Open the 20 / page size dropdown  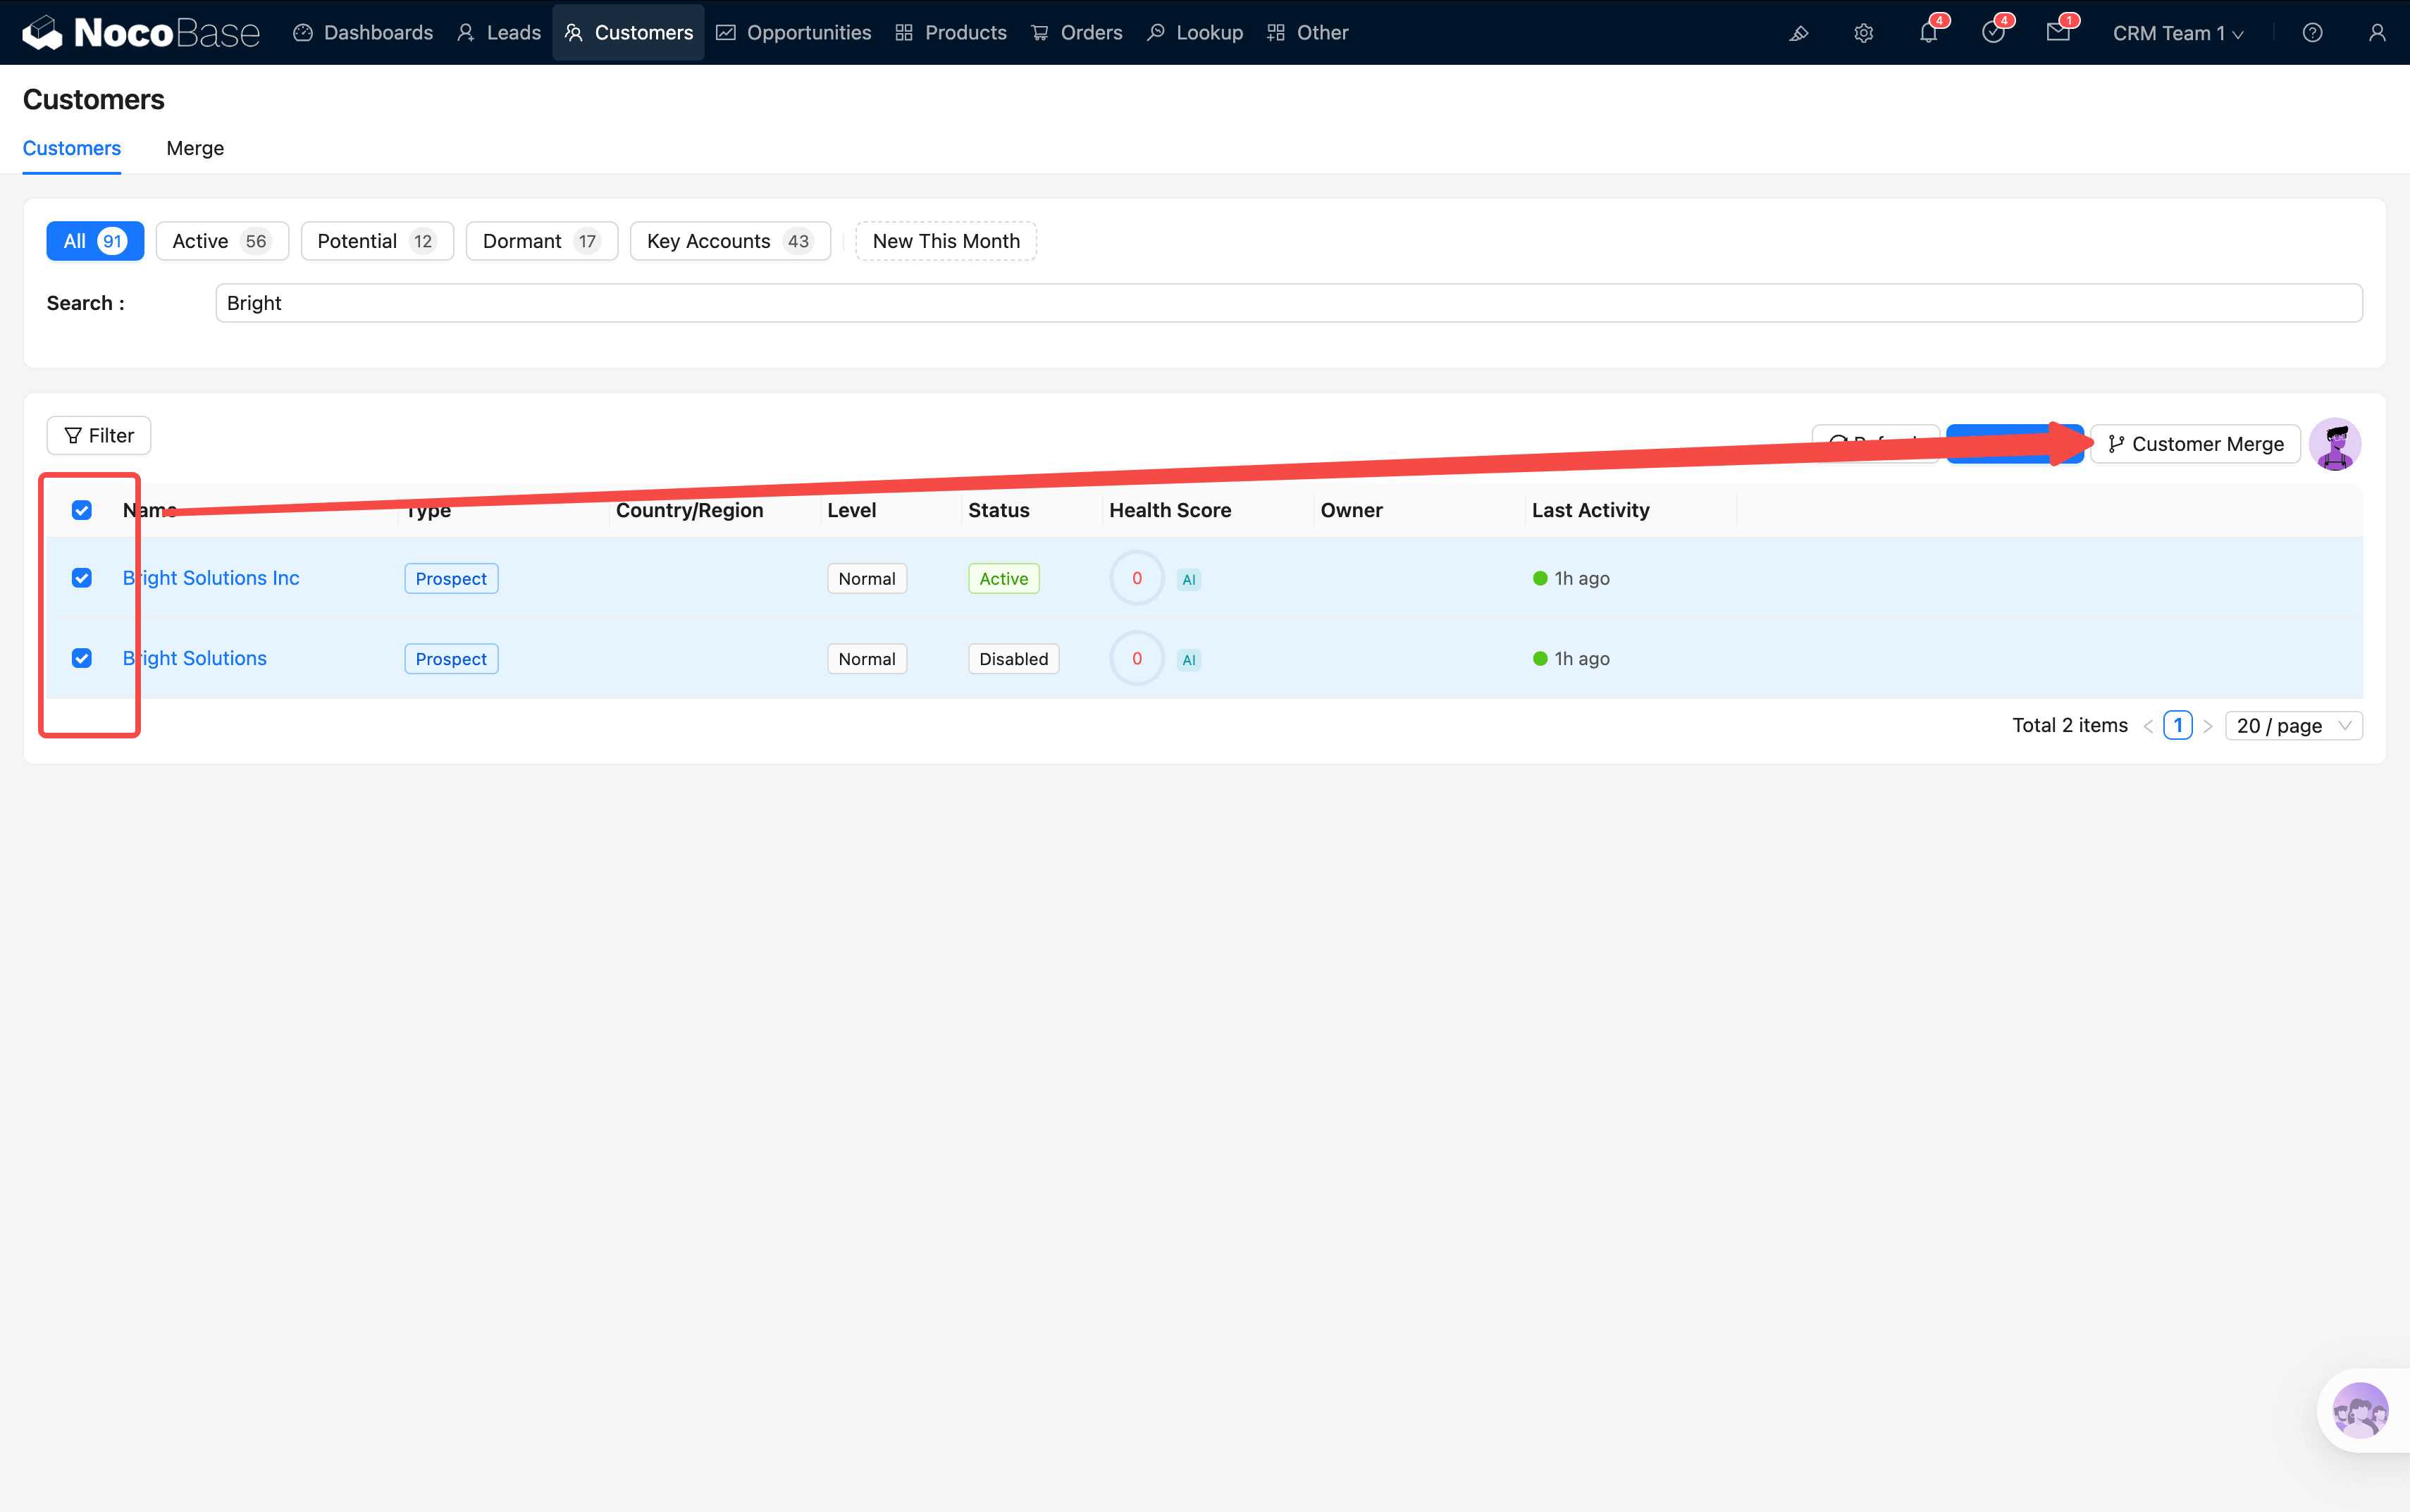(2293, 725)
